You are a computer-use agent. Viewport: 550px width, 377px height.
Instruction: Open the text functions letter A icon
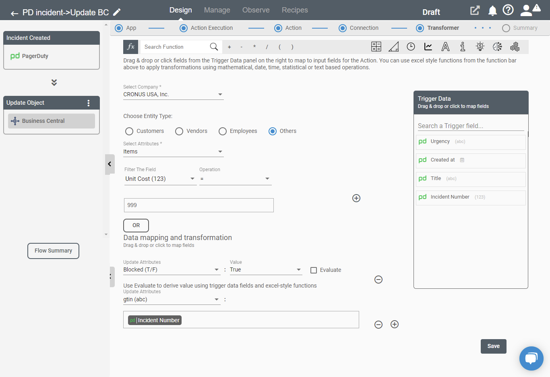(x=445, y=47)
